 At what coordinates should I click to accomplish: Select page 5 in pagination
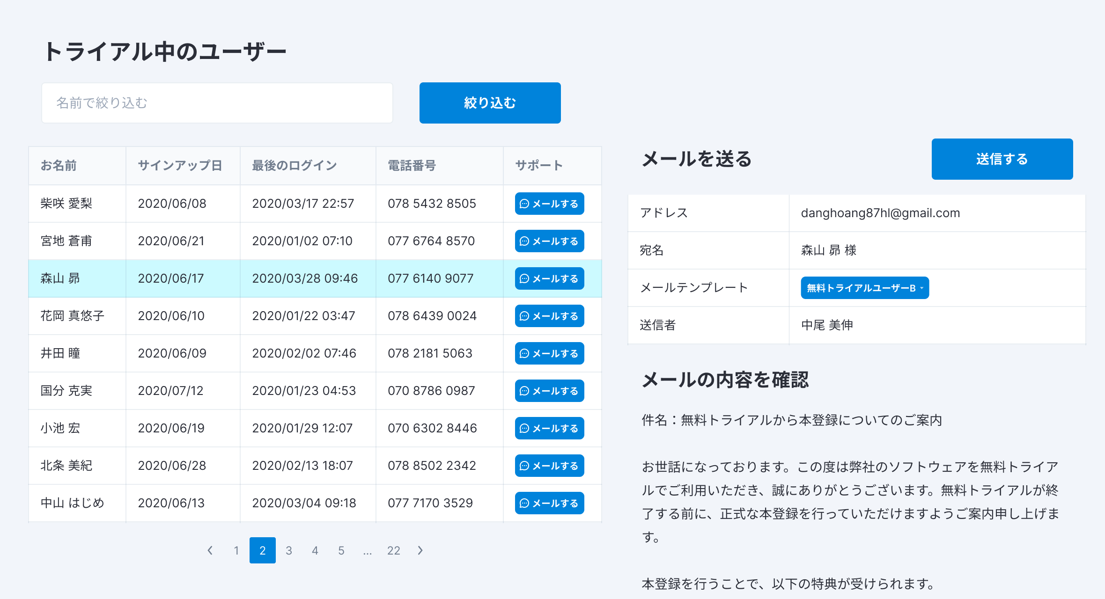(x=341, y=550)
